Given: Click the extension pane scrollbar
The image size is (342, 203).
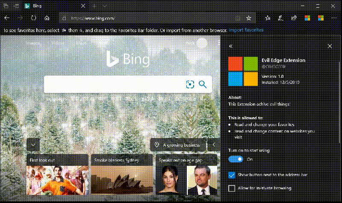Looking at the screenshot, I should pos(339,103).
